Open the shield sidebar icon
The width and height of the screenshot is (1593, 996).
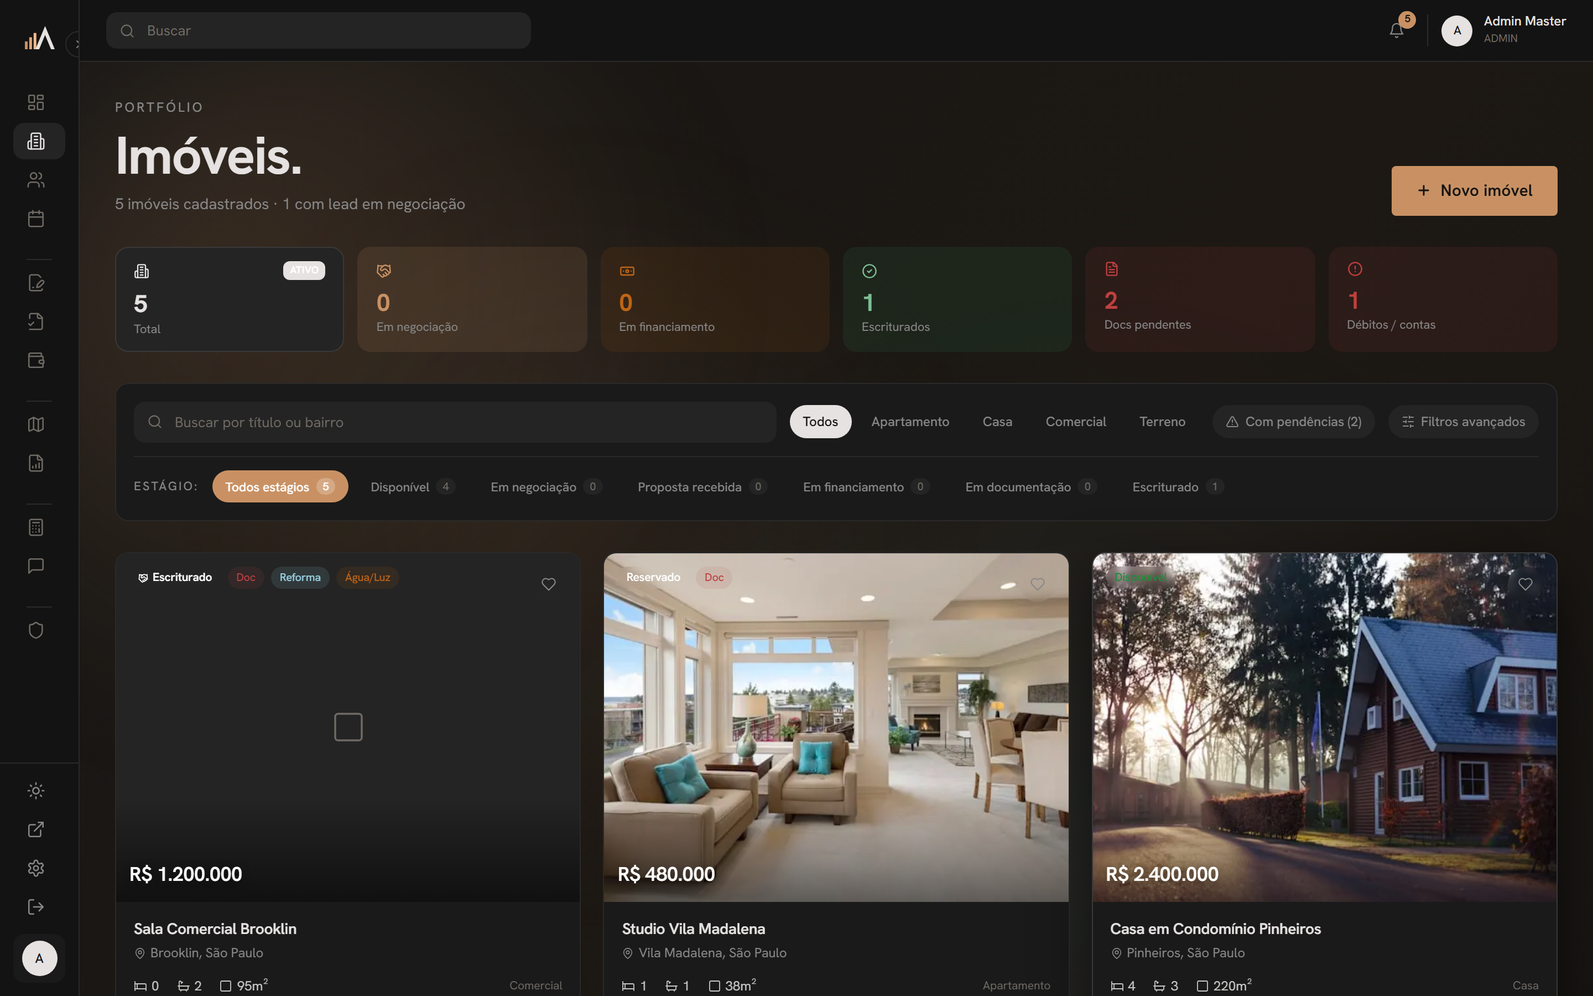click(36, 630)
